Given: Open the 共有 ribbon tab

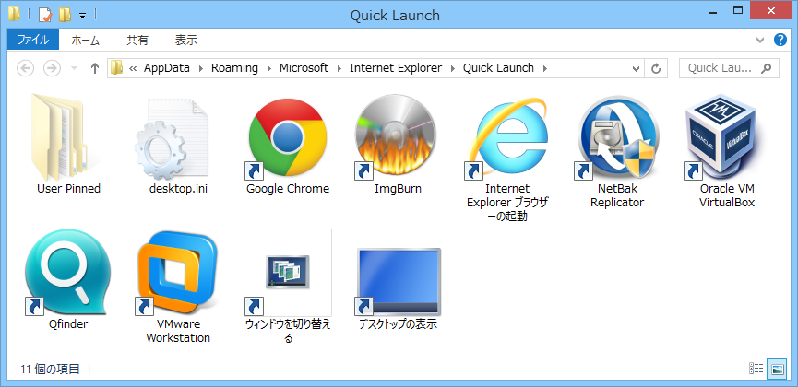Looking at the screenshot, I should [137, 41].
